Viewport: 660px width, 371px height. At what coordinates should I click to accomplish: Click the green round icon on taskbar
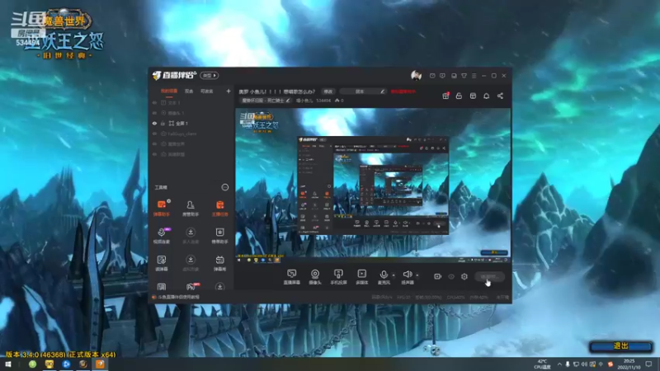click(32, 364)
